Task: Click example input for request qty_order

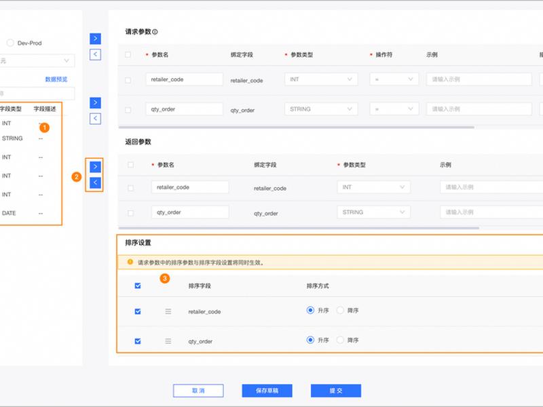Action: pos(479,109)
